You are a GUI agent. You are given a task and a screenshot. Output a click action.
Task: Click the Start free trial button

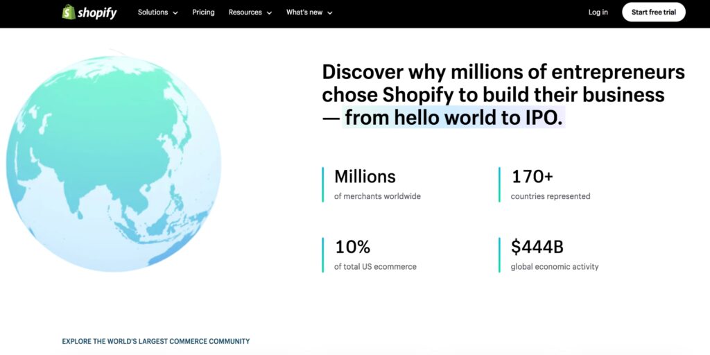[654, 12]
